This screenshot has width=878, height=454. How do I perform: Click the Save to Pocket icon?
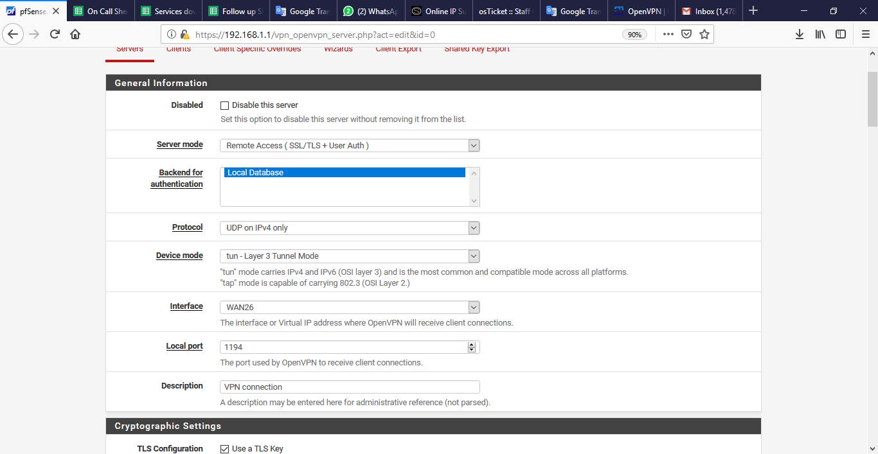686,34
